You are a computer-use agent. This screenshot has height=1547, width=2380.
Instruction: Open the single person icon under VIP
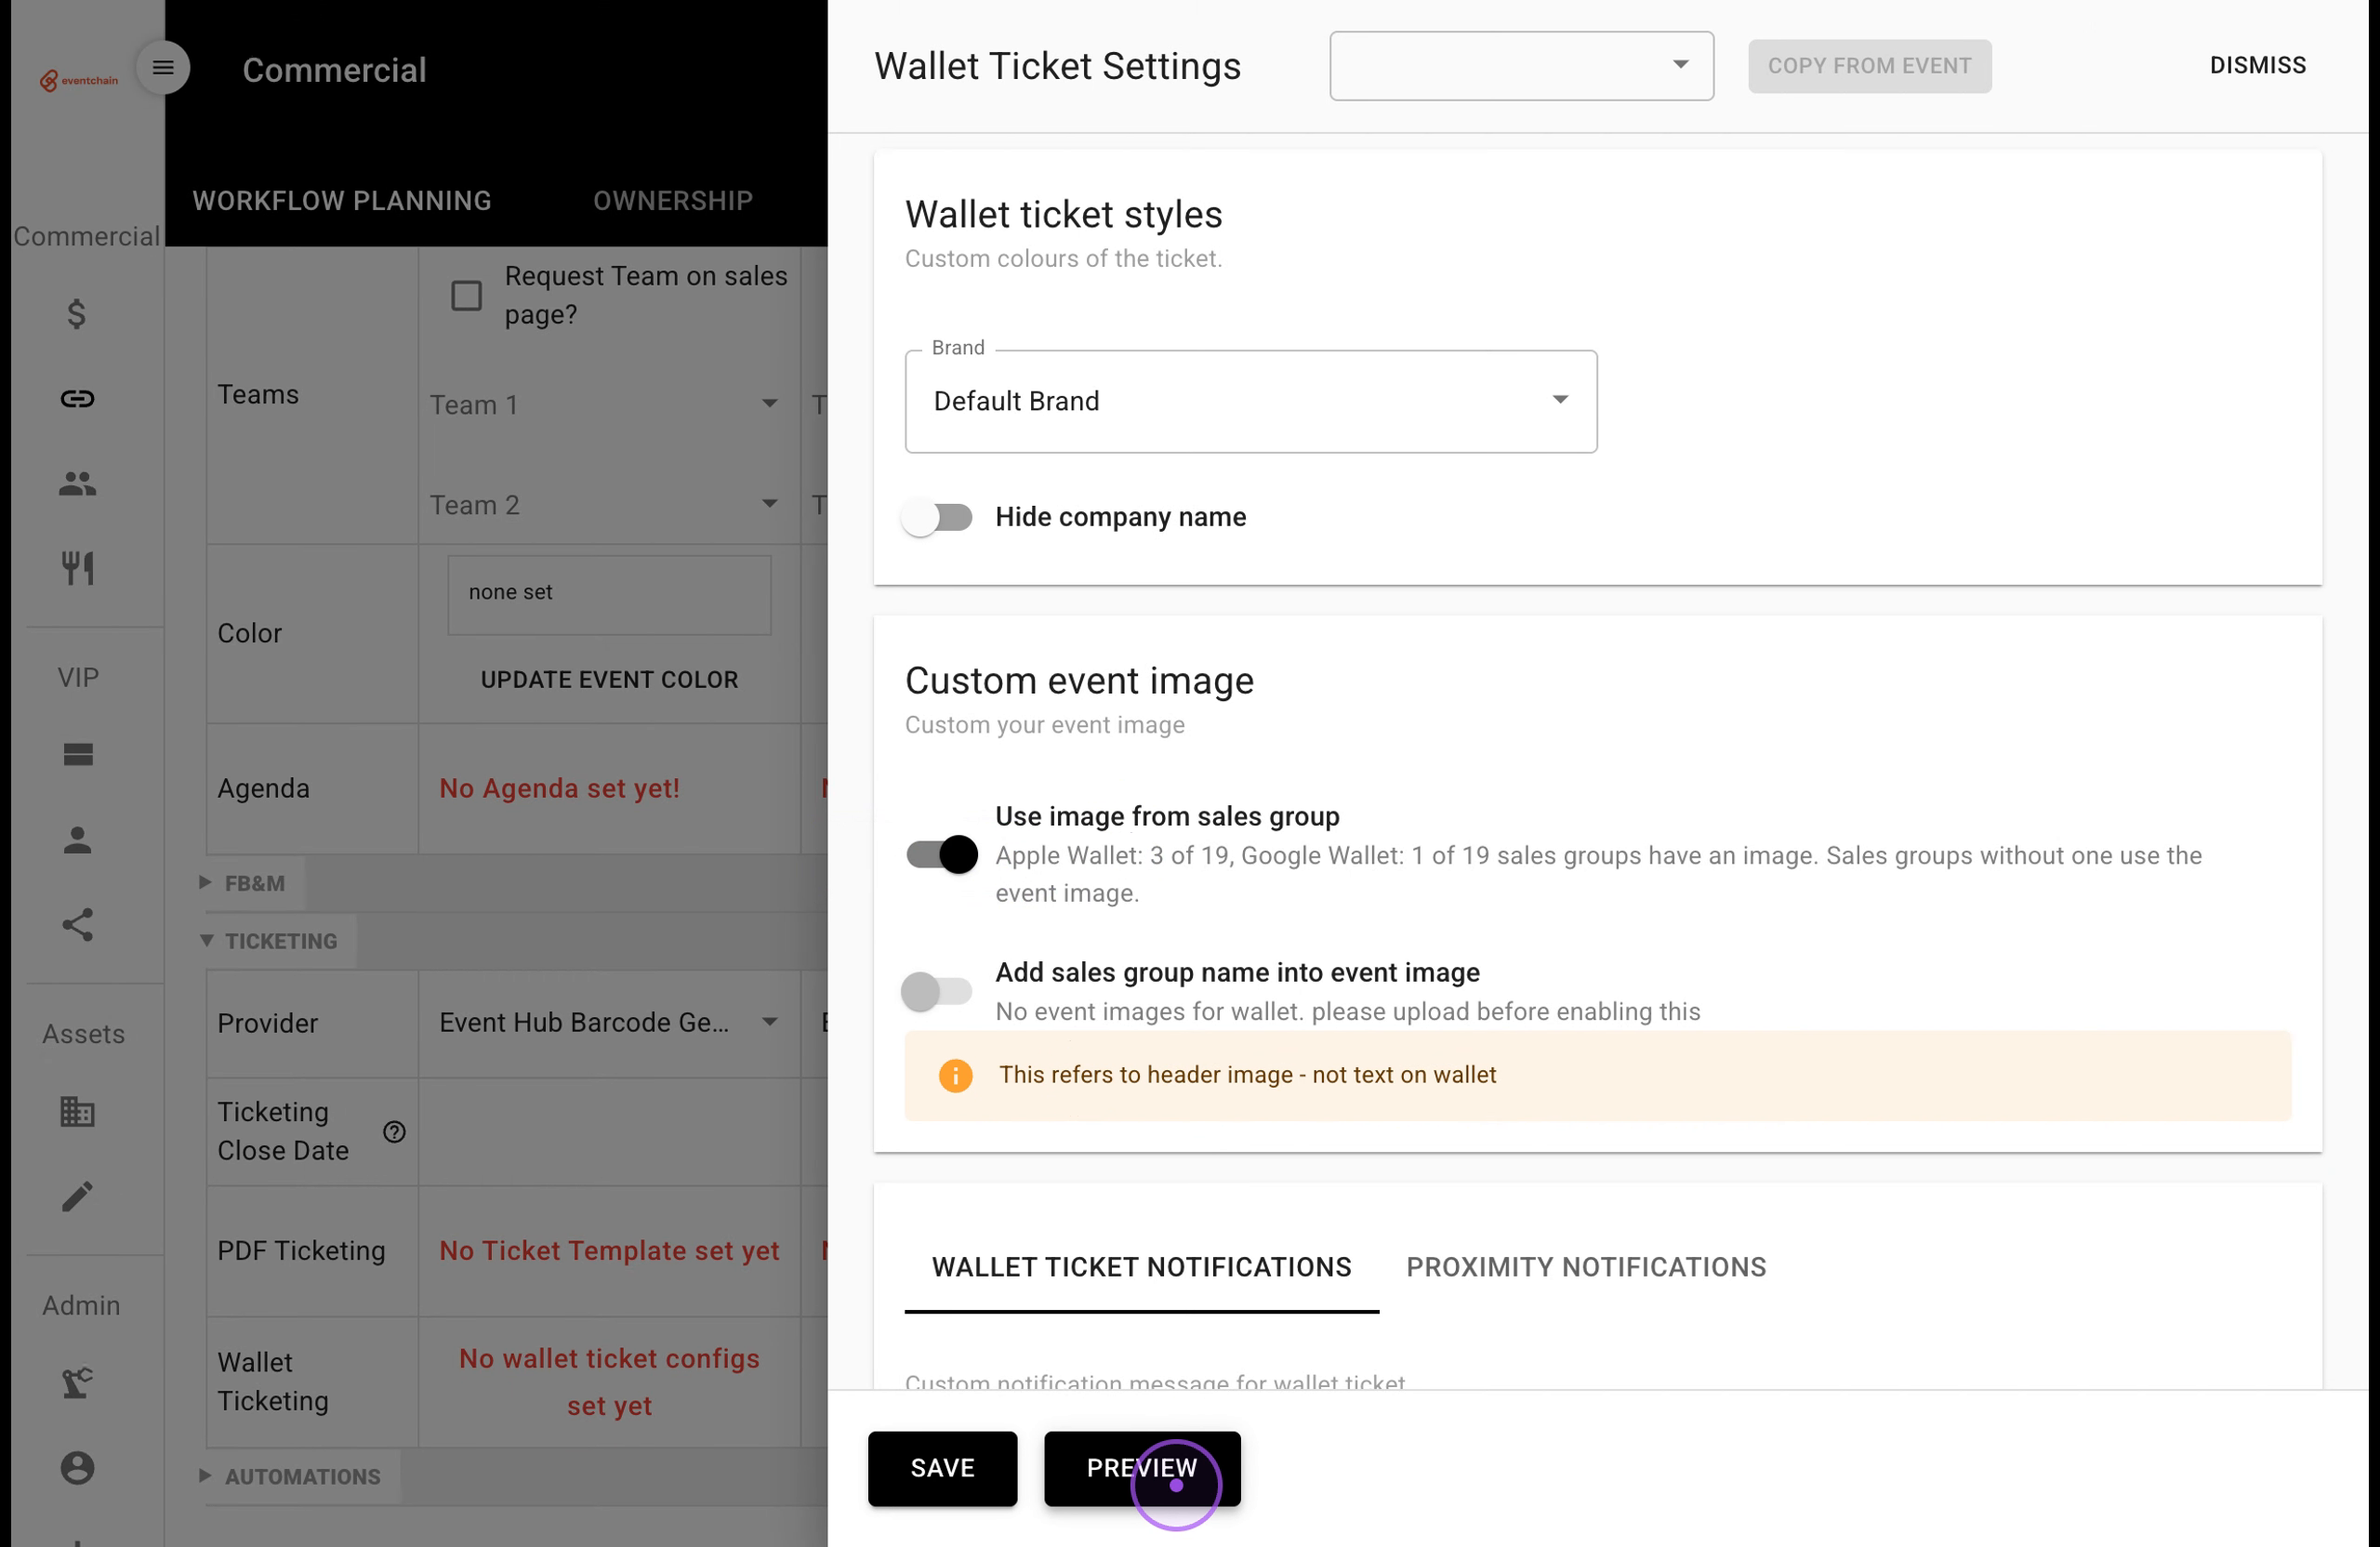pyautogui.click(x=77, y=840)
